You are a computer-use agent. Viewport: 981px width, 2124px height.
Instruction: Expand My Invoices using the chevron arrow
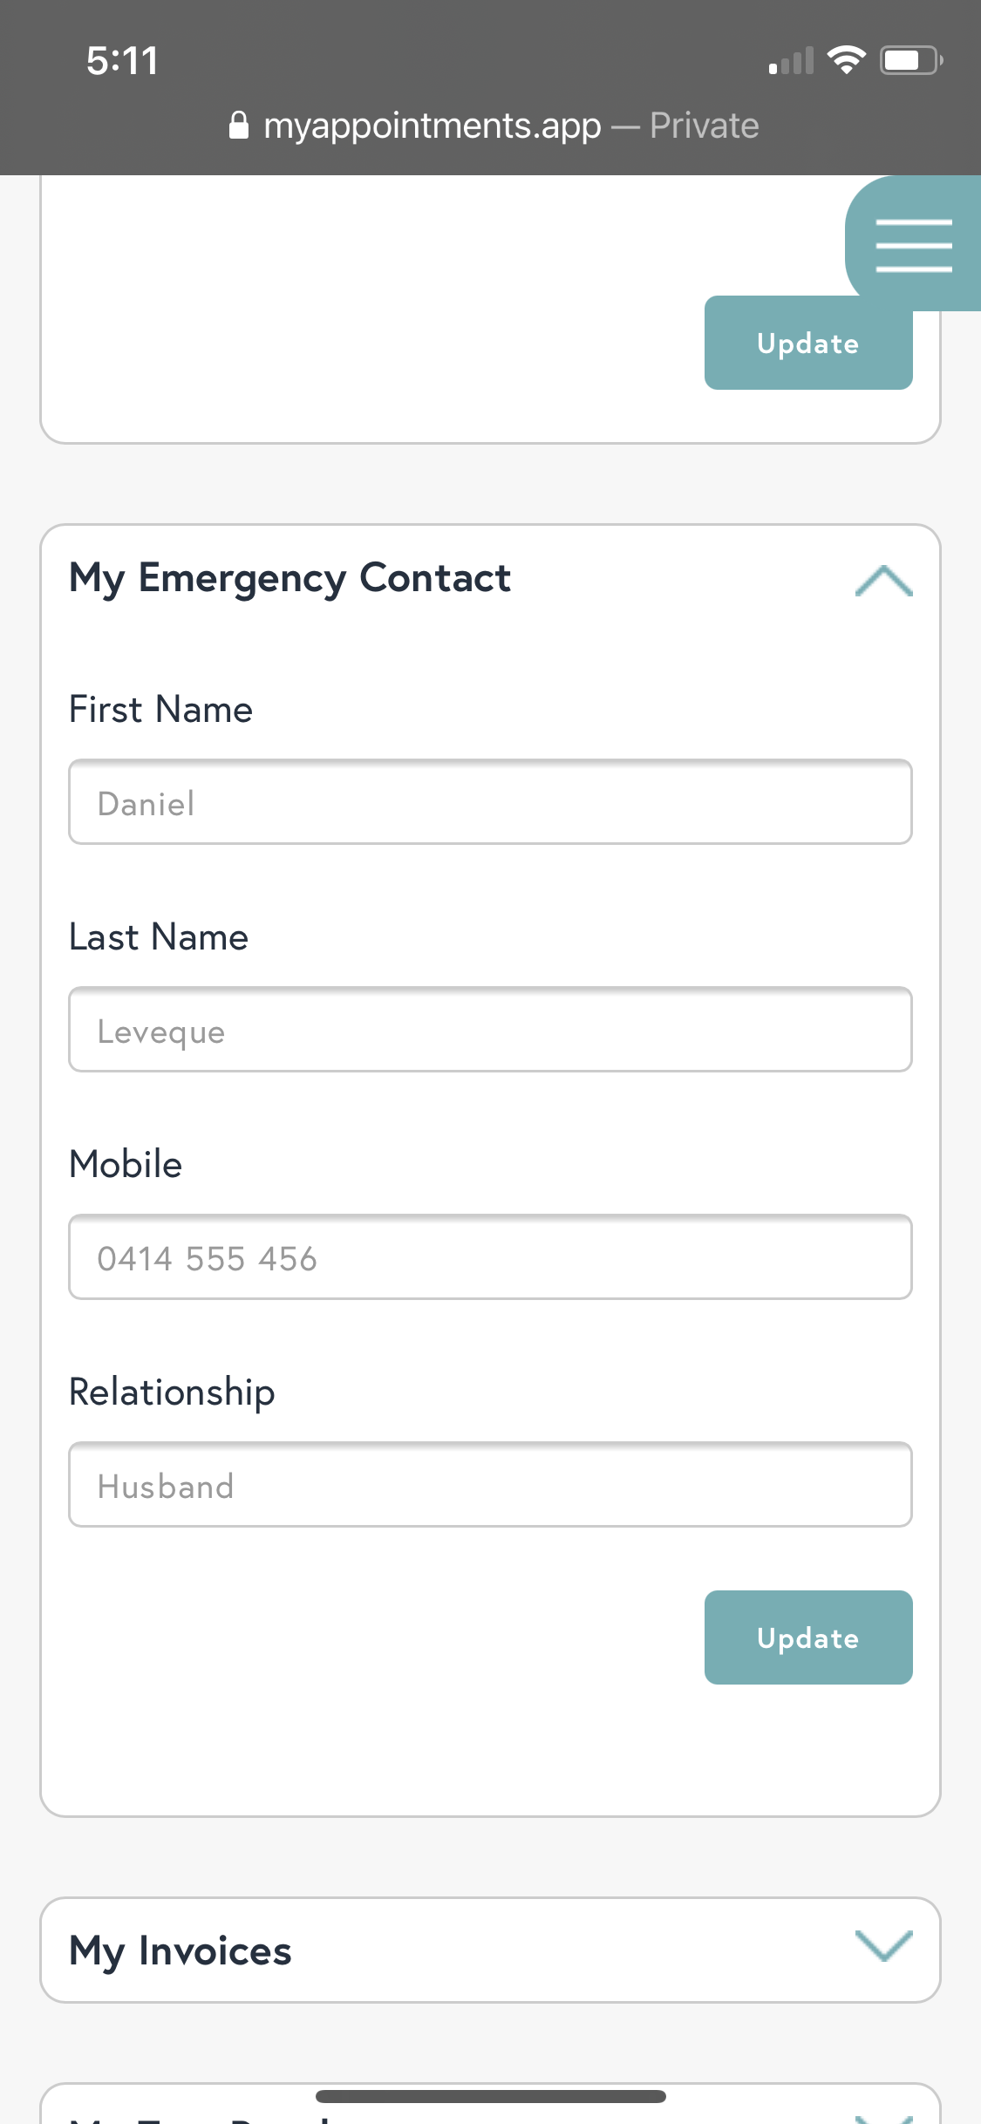[x=883, y=1946]
